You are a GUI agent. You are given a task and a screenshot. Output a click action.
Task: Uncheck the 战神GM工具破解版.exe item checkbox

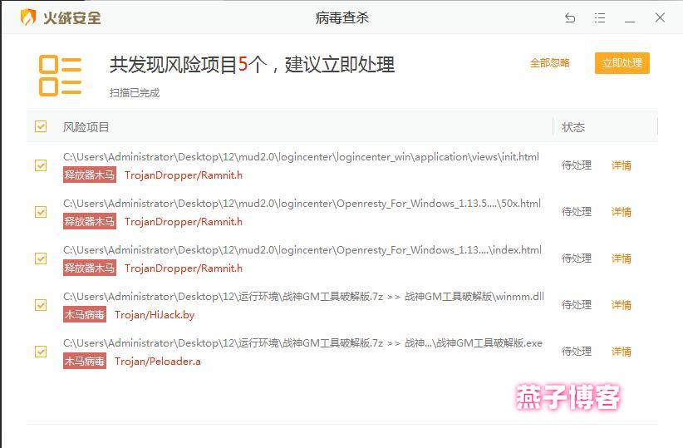[x=41, y=352]
